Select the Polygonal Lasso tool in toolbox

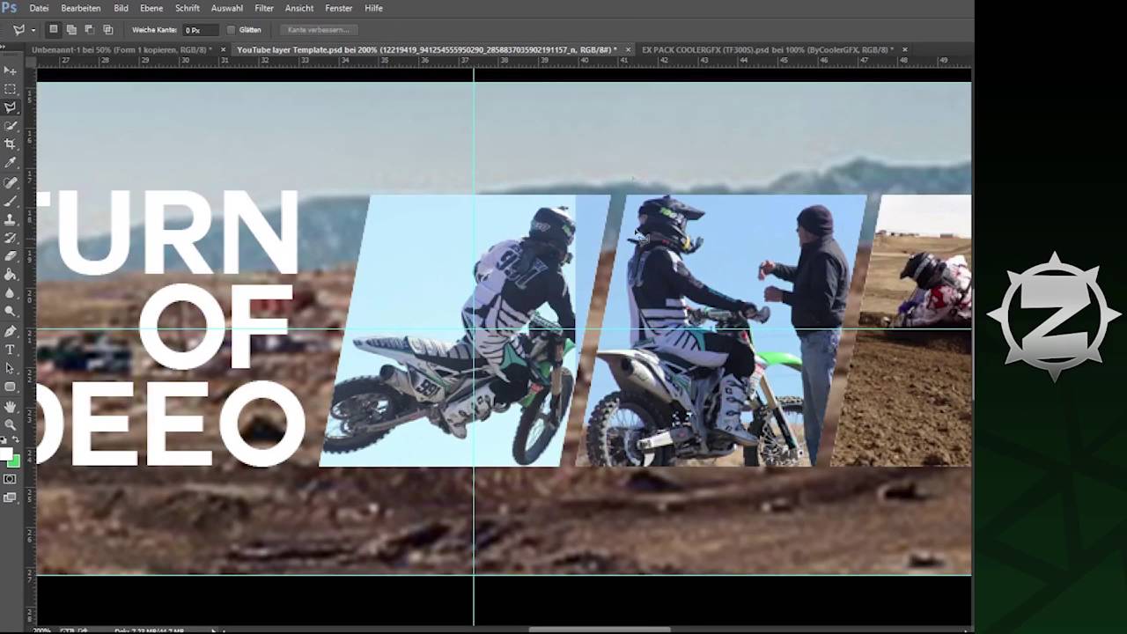point(10,107)
